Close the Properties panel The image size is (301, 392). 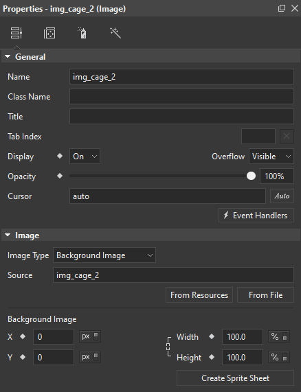[295, 8]
